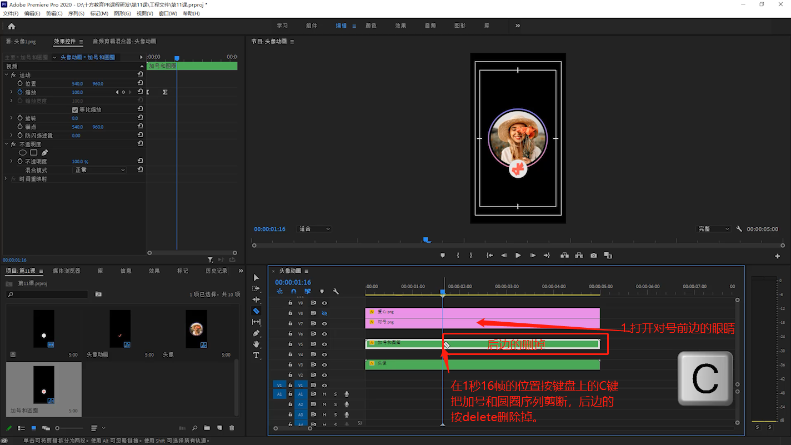The width and height of the screenshot is (791, 445).
Task: Show hidden V8 track with eye icon
Action: click(324, 313)
